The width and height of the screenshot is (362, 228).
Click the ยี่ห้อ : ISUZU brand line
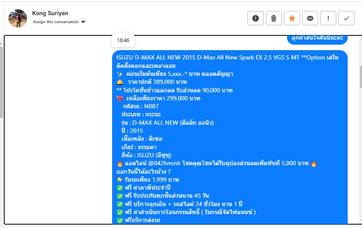[146, 155]
